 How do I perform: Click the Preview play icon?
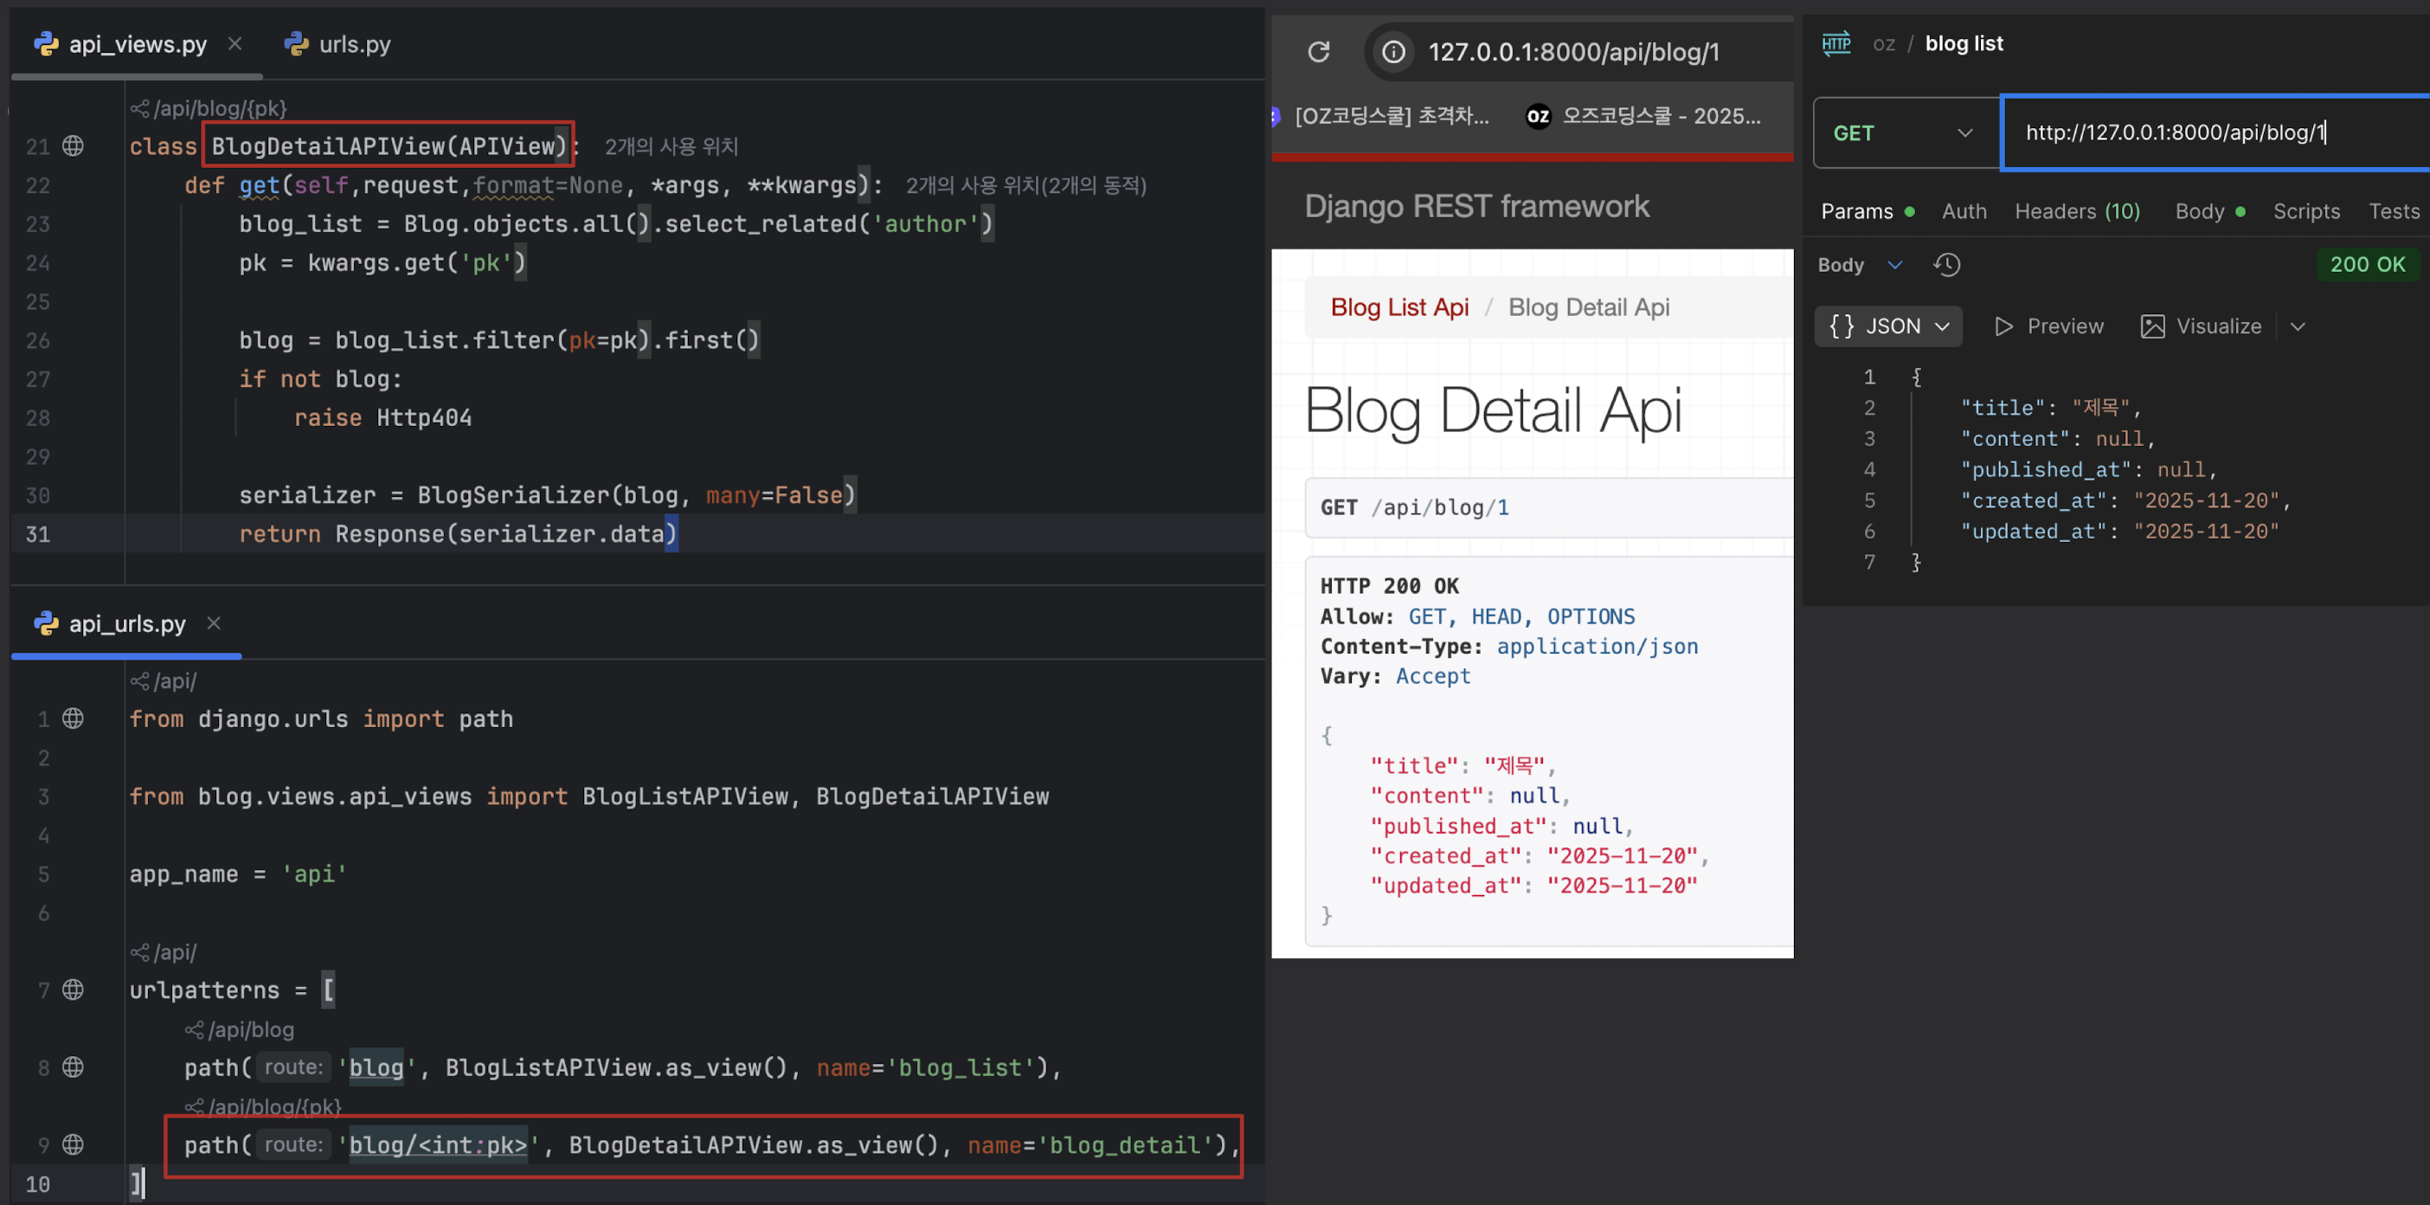tap(2003, 326)
